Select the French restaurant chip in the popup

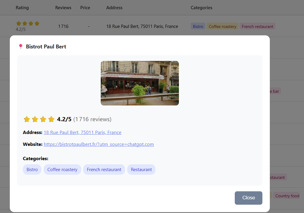(x=104, y=170)
